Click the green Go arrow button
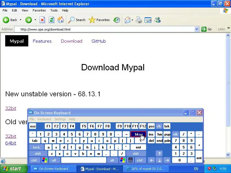 click(x=204, y=29)
